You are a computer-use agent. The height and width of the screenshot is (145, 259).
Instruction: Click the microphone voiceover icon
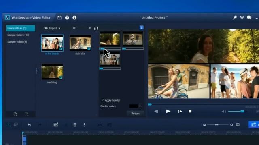click(x=85, y=125)
